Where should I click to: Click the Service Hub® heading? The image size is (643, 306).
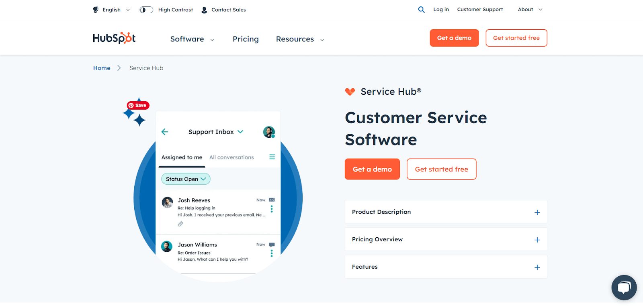tap(391, 92)
